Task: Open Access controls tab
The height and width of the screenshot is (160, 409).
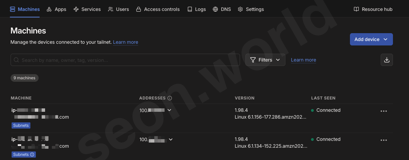Action: coord(158,9)
